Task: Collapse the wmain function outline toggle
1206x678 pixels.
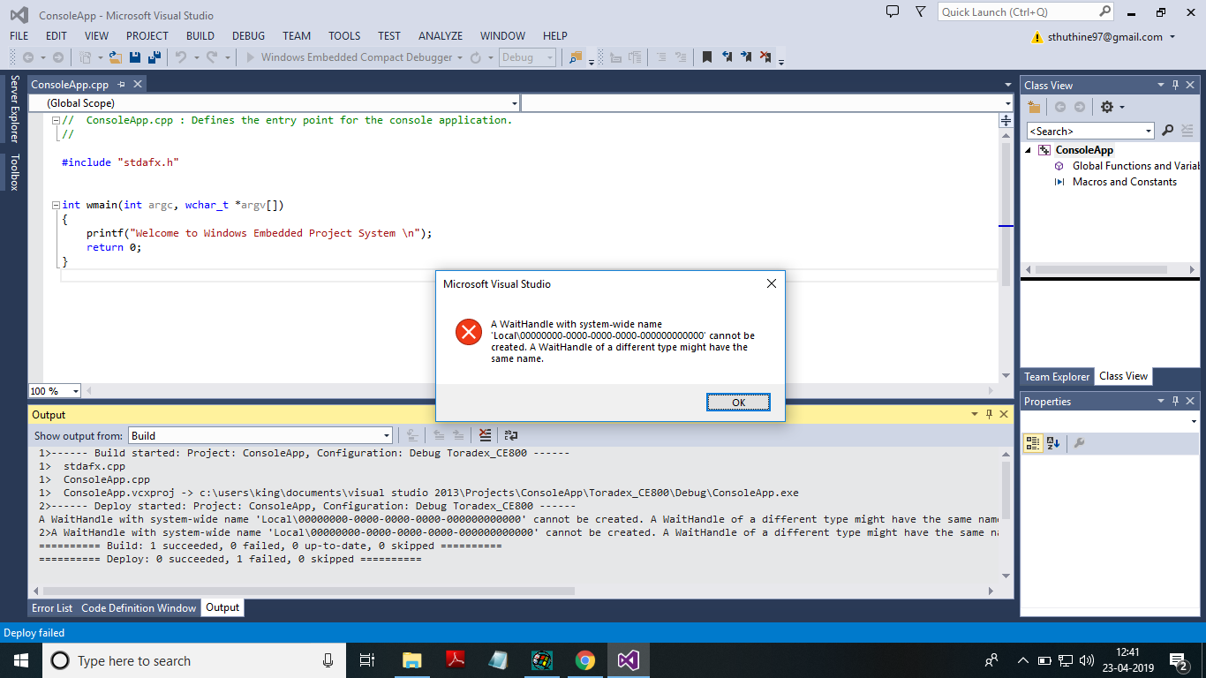Action: [56, 205]
